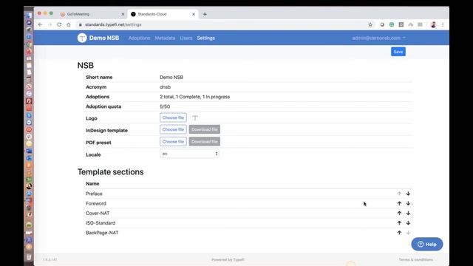Image resolution: width=473 pixels, height=266 pixels.
Task: Select the Cover-NAT section row
Action: pos(248,214)
